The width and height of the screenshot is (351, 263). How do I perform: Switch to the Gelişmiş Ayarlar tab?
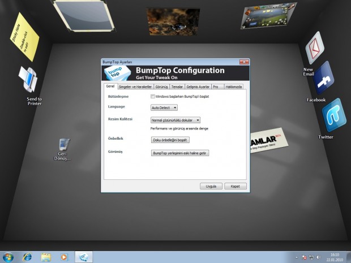(198, 87)
